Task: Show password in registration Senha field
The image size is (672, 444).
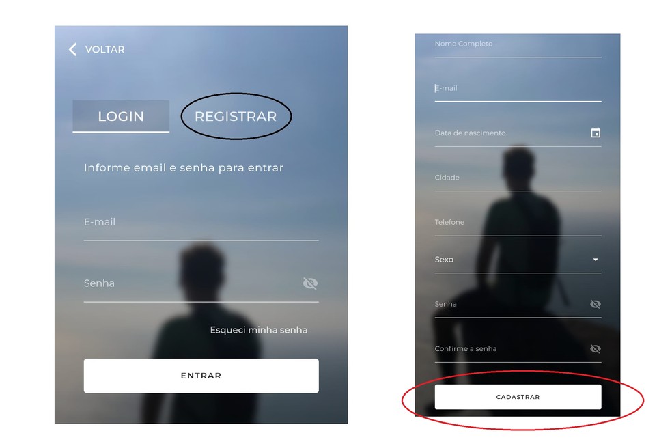Action: tap(596, 304)
